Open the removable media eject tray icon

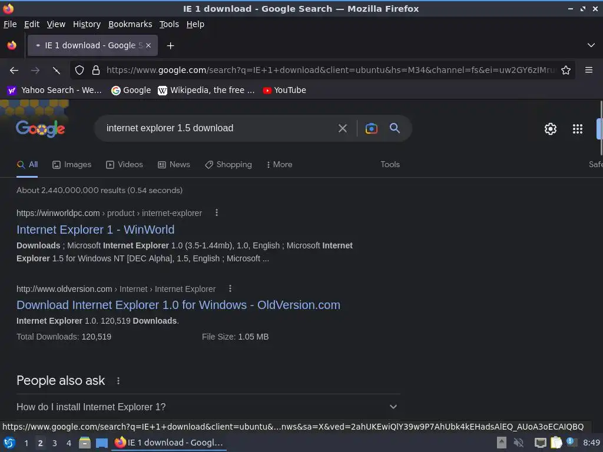pos(502,443)
